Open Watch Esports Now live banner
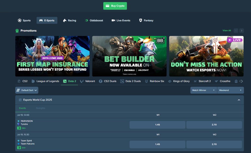The height and width of the screenshot is (153, 251). click(206, 56)
